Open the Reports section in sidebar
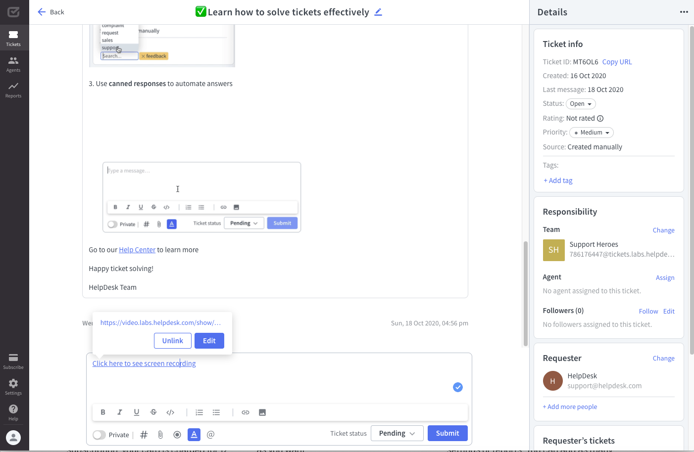 13,90
